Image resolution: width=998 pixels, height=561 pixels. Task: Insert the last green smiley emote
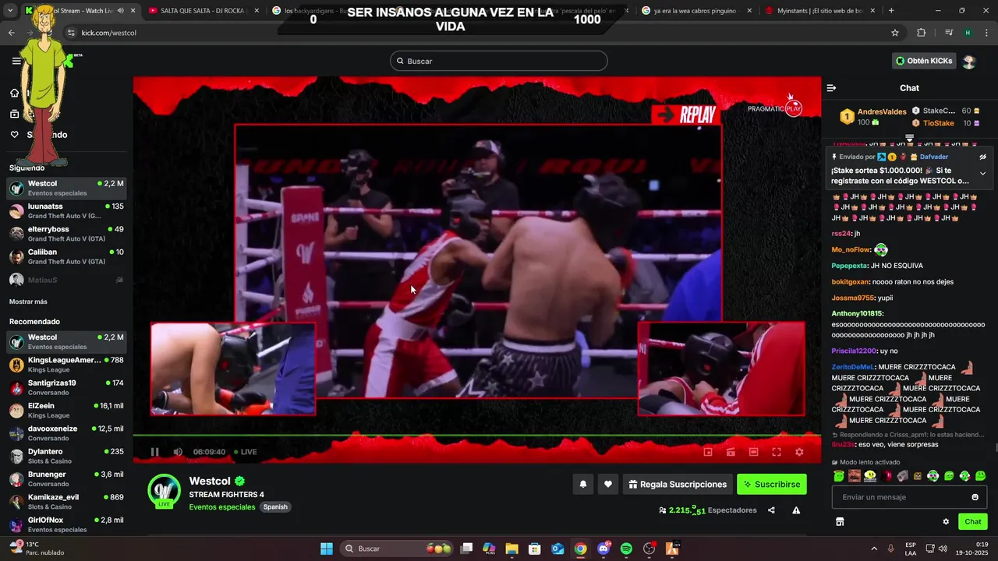point(980,476)
